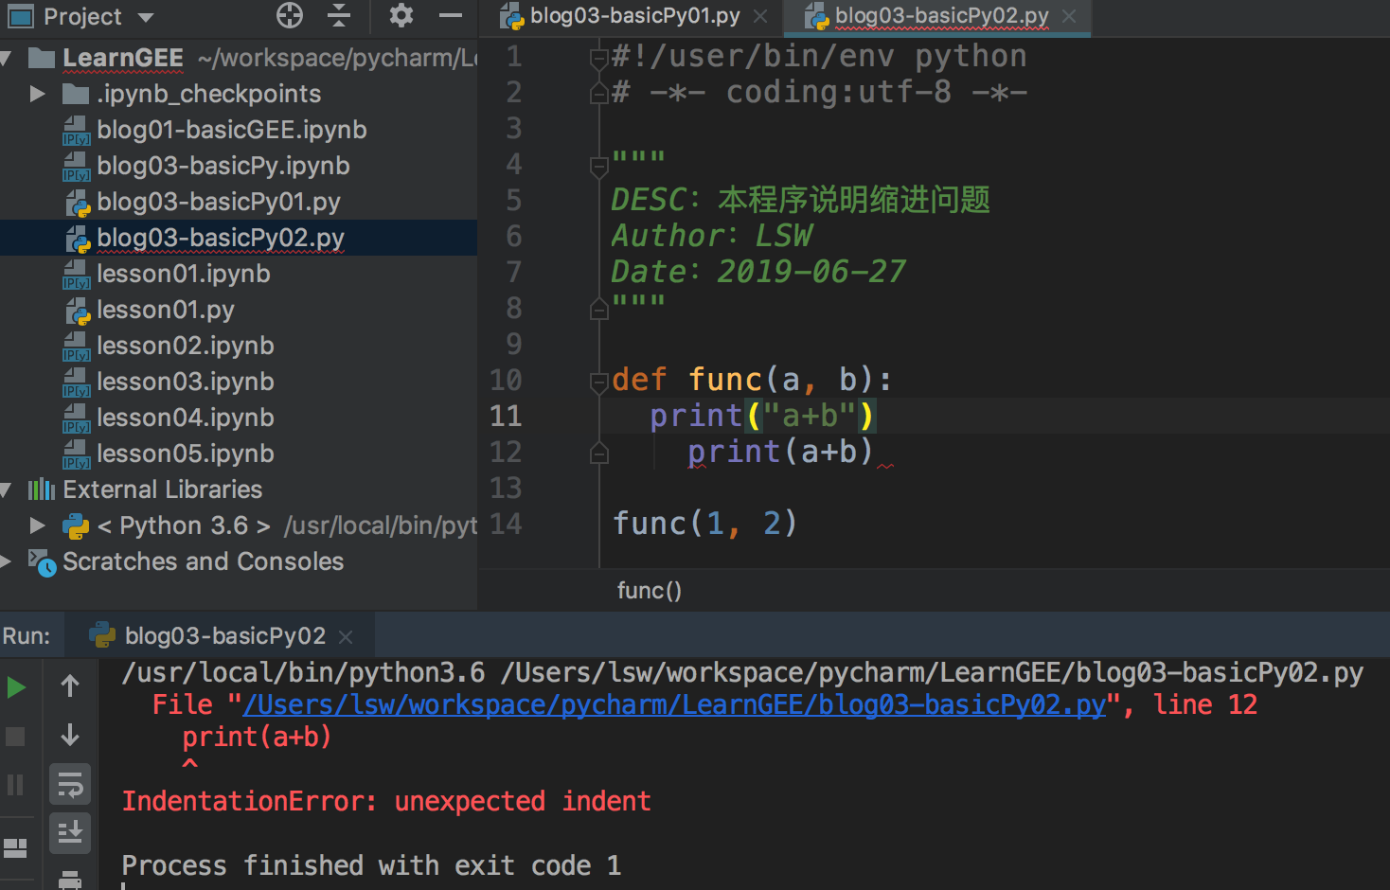The height and width of the screenshot is (890, 1390).
Task: Expand the Python 3.6 interpreter node
Action: [x=38, y=525]
